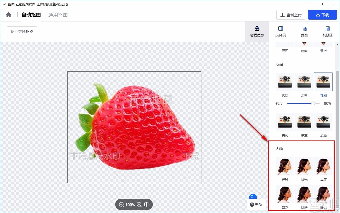Open the 增强质感 tool

[x=257, y=31]
